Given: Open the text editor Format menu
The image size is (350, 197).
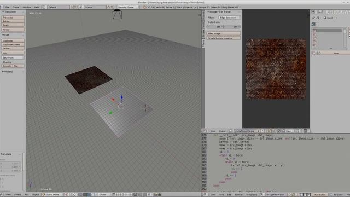Looking at the screenshot, I should tap(238, 195).
